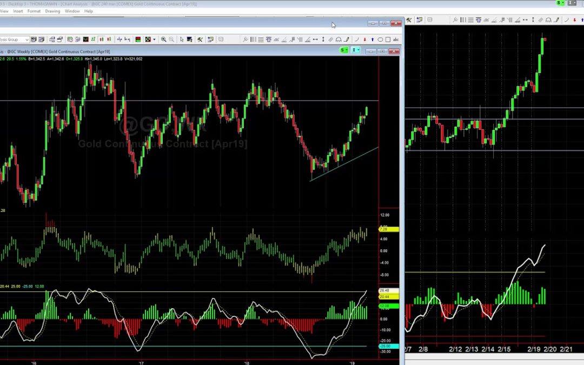584x365 pixels.
Task: Select the red down-arrow marker tool
Action: [364, 39]
